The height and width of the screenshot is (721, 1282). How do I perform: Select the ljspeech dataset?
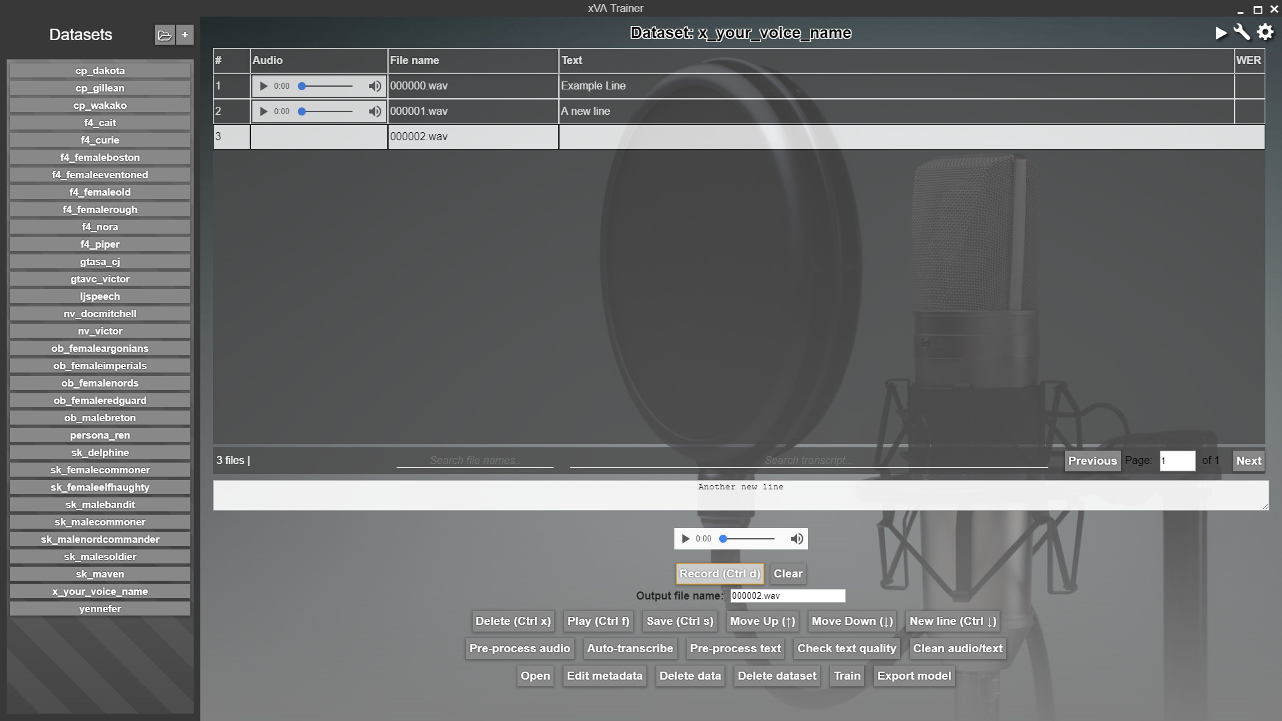pos(99,296)
